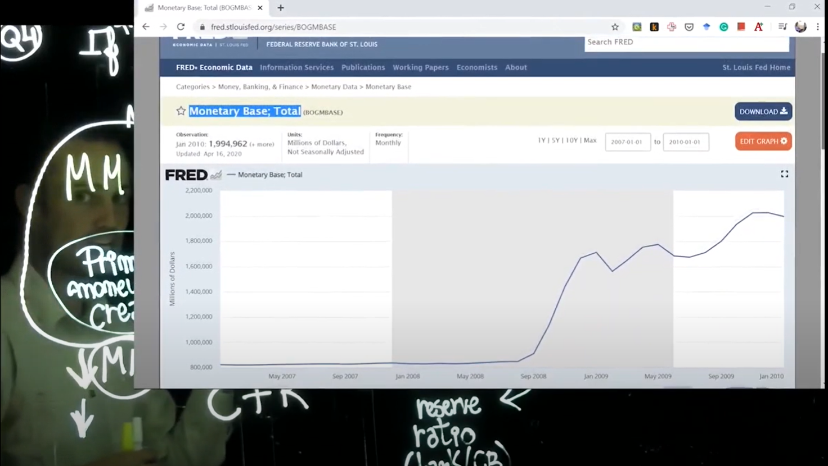Reload the FRED page
The image size is (828, 466).
pyautogui.click(x=181, y=27)
